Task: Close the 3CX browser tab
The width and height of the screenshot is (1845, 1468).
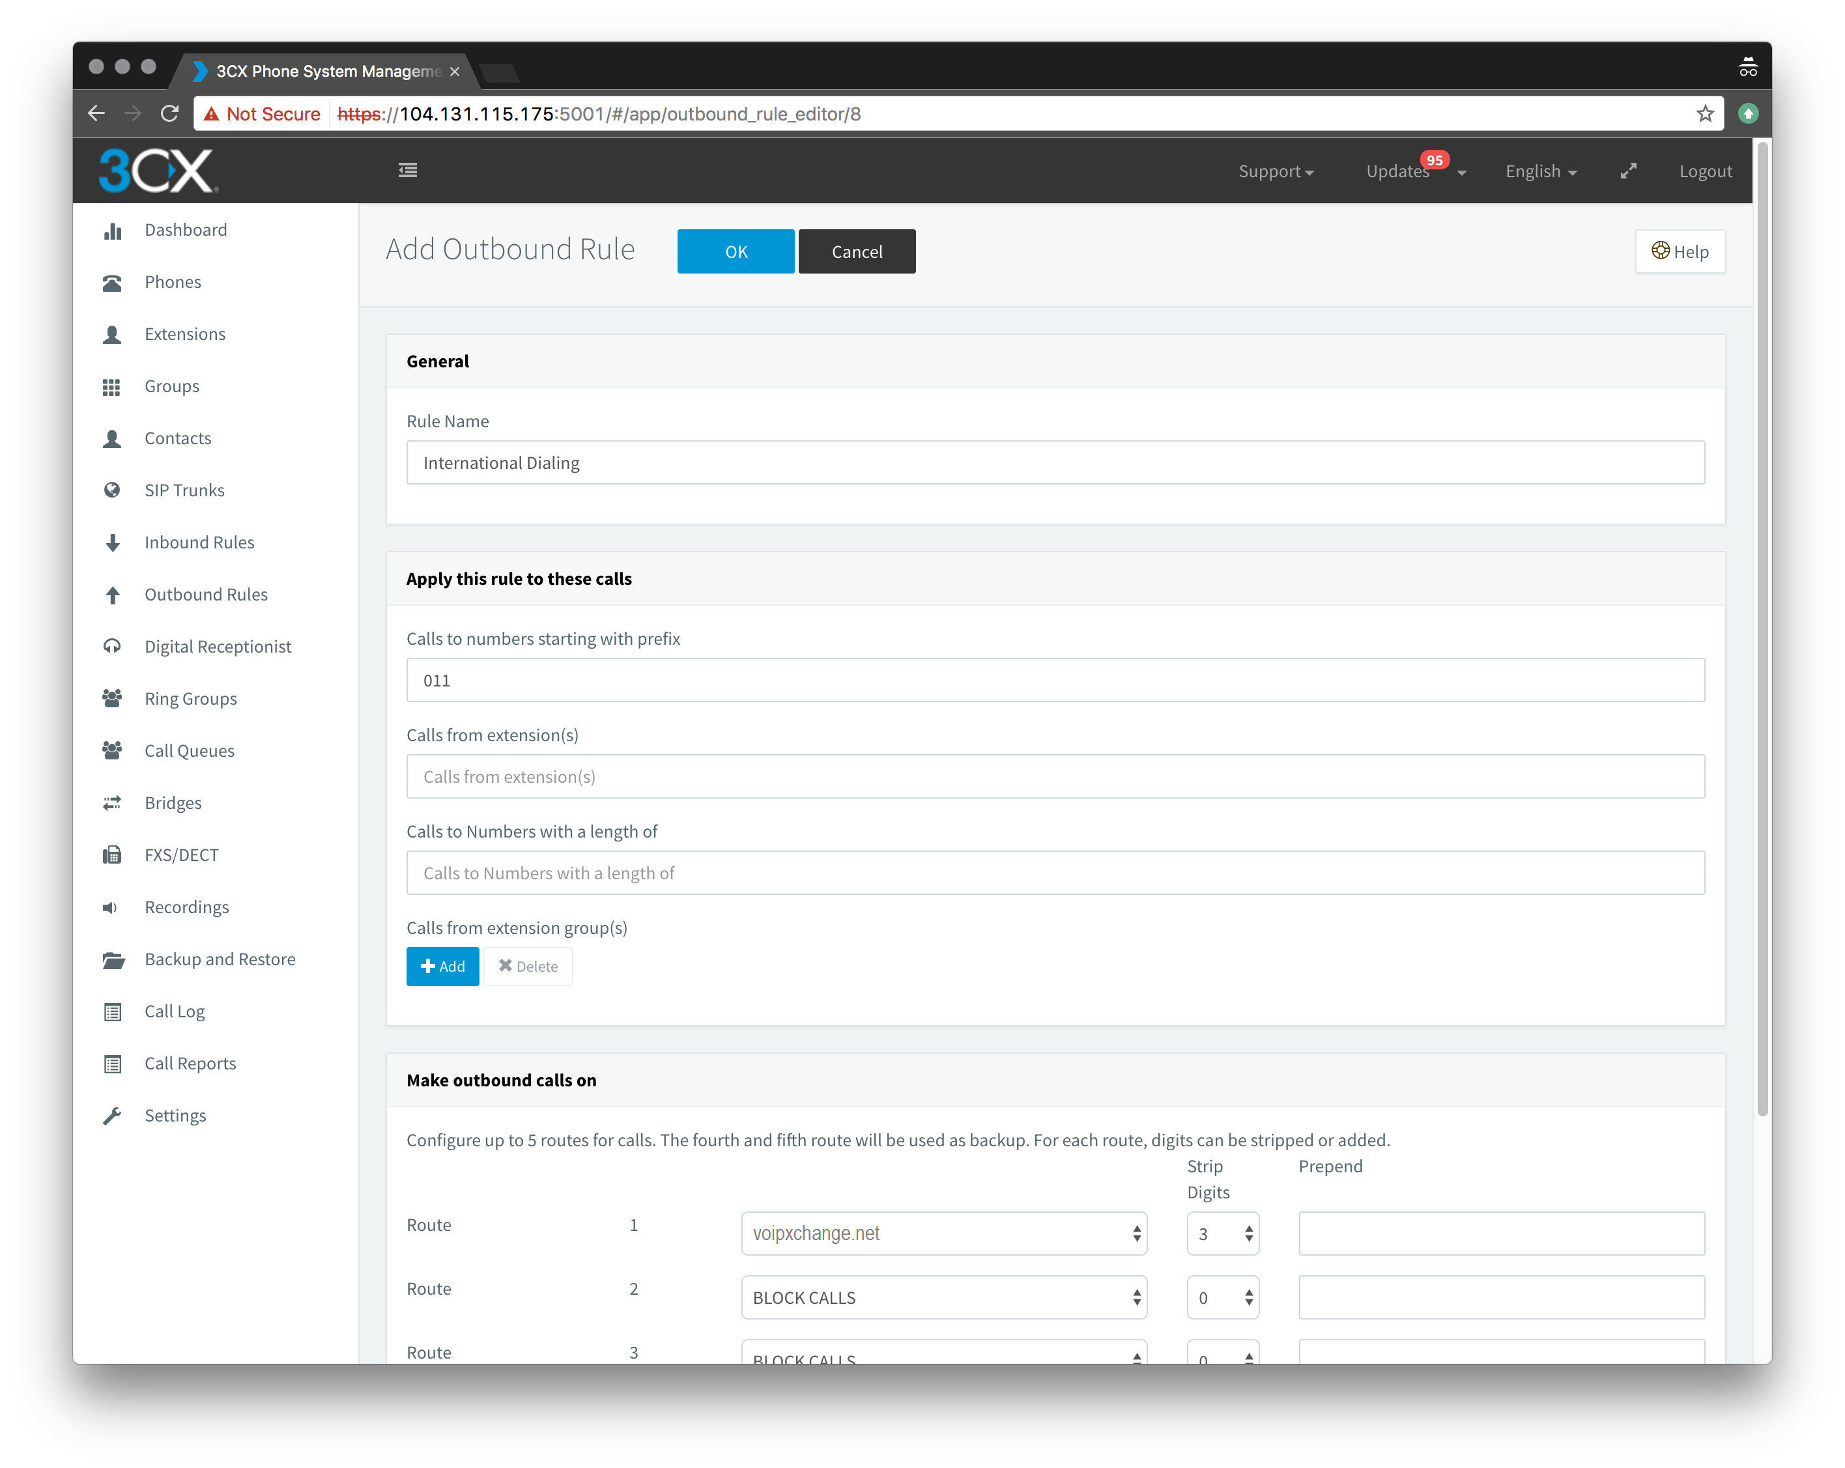Action: coord(454,72)
